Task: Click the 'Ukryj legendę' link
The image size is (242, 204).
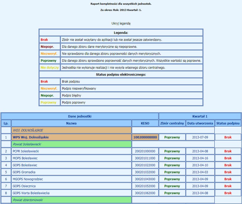Action: 121,23
